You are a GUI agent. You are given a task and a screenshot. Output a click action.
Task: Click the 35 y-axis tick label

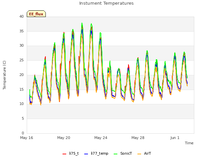(x=21, y=31)
